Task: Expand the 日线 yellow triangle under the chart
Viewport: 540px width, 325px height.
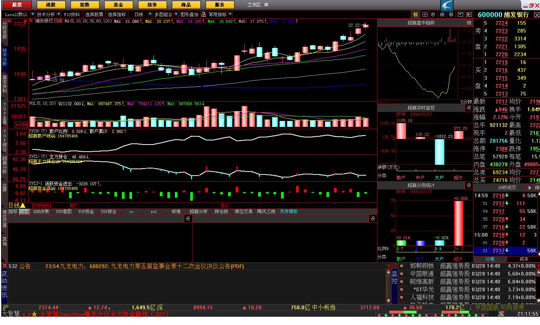Action: (23, 206)
